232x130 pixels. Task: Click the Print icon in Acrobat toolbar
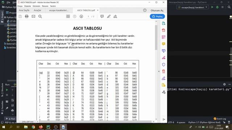(x=26, y=16)
